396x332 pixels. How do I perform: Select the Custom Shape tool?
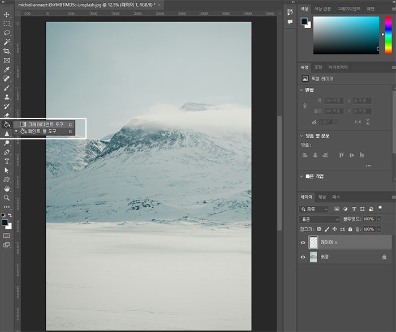point(7,180)
